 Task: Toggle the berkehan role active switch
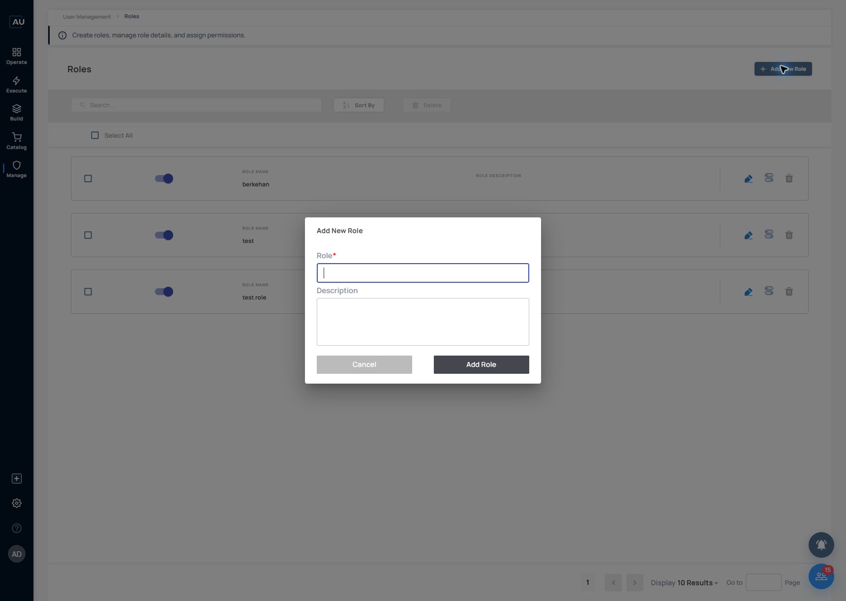click(x=164, y=179)
